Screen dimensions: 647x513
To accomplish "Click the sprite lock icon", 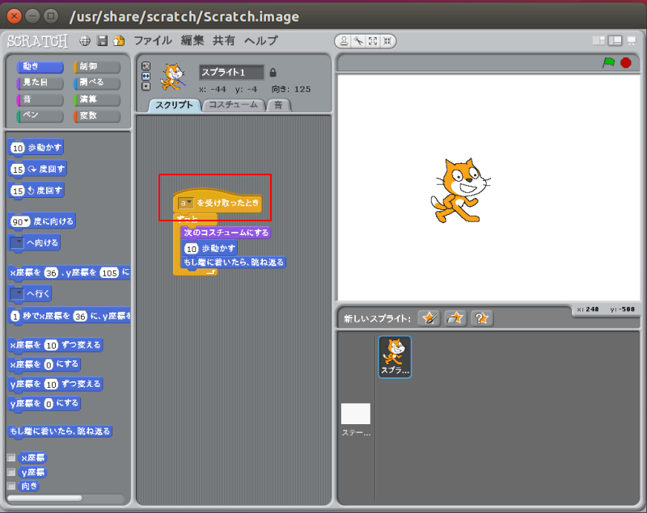I will [x=273, y=73].
